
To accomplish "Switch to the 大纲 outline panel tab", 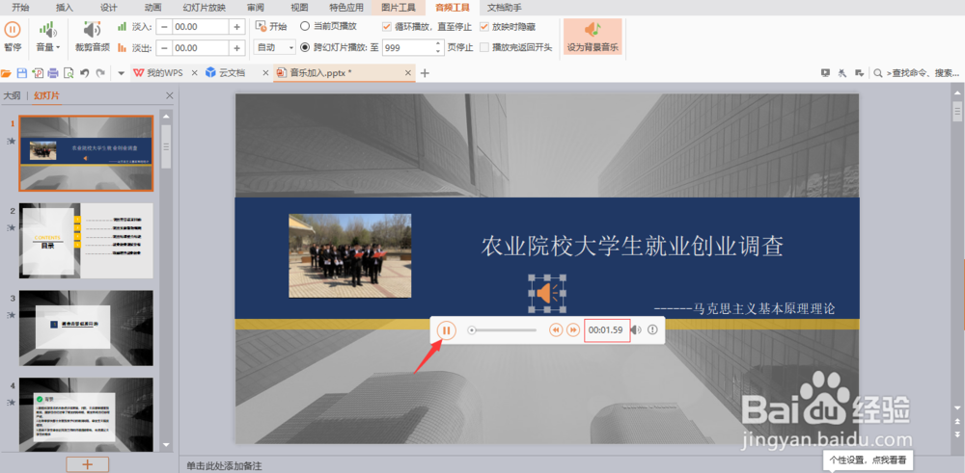I will coord(12,95).
